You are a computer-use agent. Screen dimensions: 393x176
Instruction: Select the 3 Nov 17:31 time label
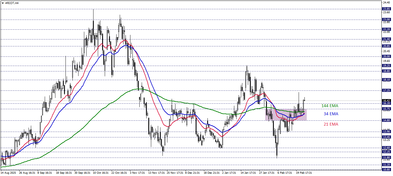coord(137,173)
